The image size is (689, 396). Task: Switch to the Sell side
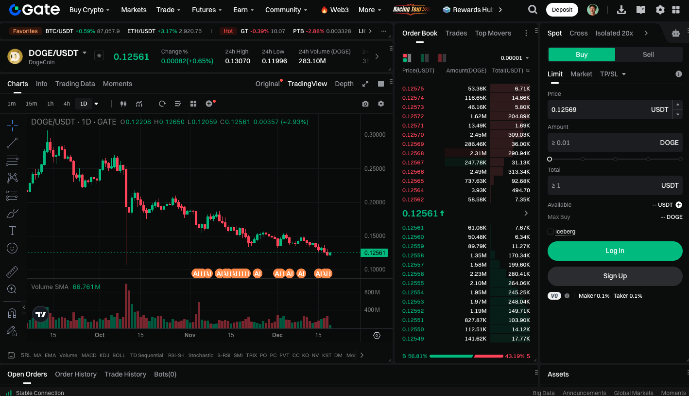click(649, 54)
